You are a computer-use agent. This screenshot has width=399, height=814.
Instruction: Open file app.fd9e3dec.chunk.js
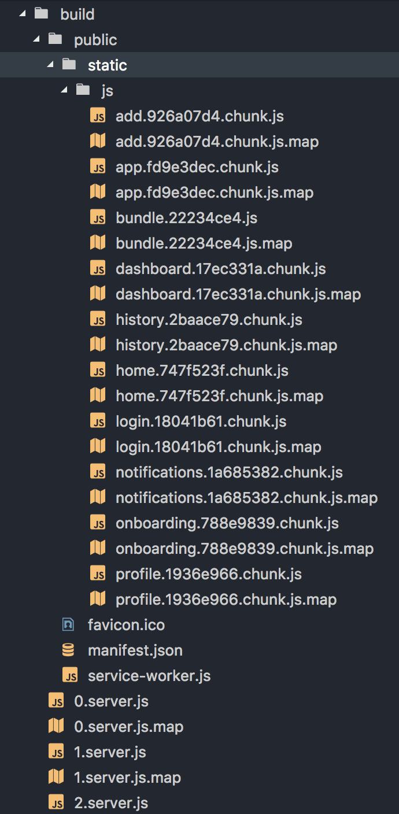click(x=197, y=167)
